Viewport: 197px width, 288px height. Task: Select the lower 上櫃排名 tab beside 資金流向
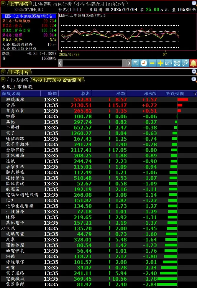pyautogui.click(x=19, y=80)
